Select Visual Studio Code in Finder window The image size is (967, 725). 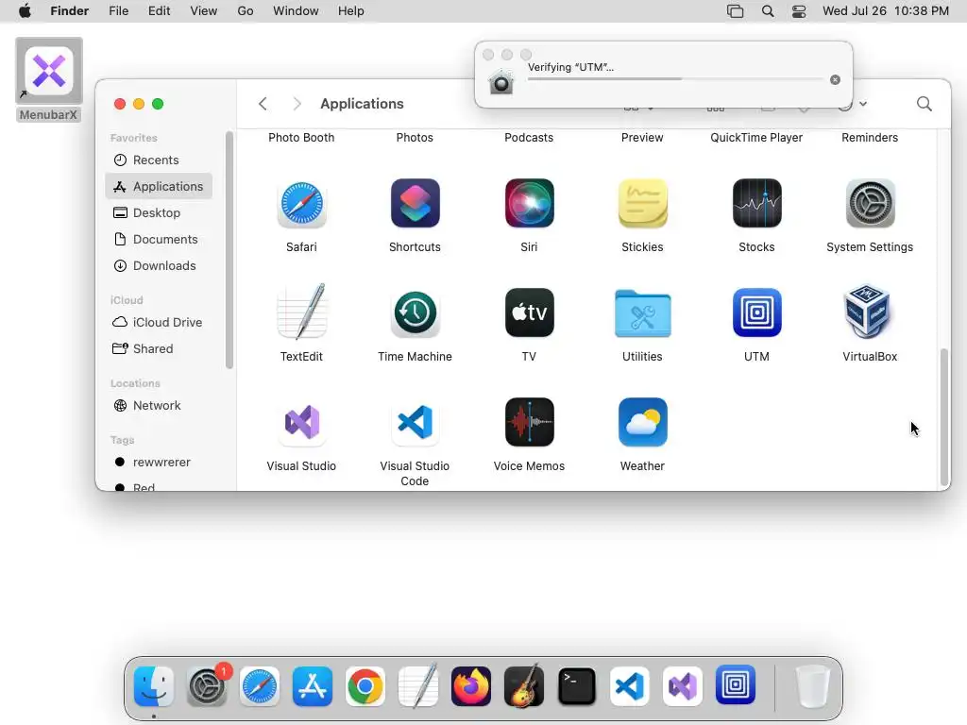pos(416,423)
